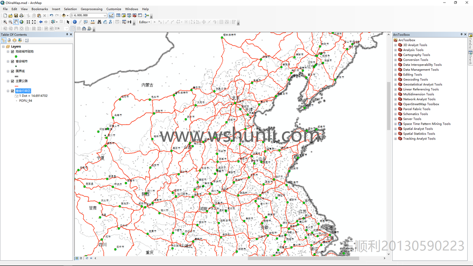Image resolution: width=473 pixels, height=266 pixels.
Task: Switch TOC to List By Drawing Order
Action: click(x=4, y=40)
